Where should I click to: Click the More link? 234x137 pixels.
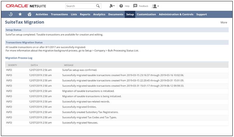click(224, 22)
